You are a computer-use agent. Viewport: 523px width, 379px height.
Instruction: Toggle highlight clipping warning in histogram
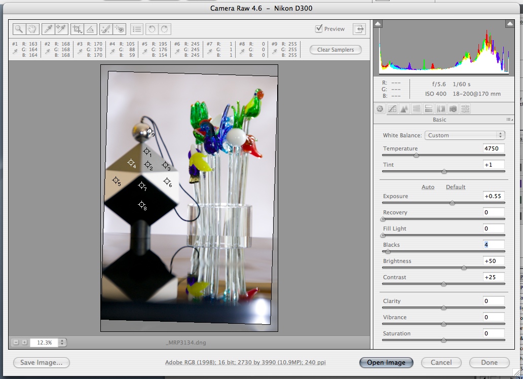[x=509, y=24]
